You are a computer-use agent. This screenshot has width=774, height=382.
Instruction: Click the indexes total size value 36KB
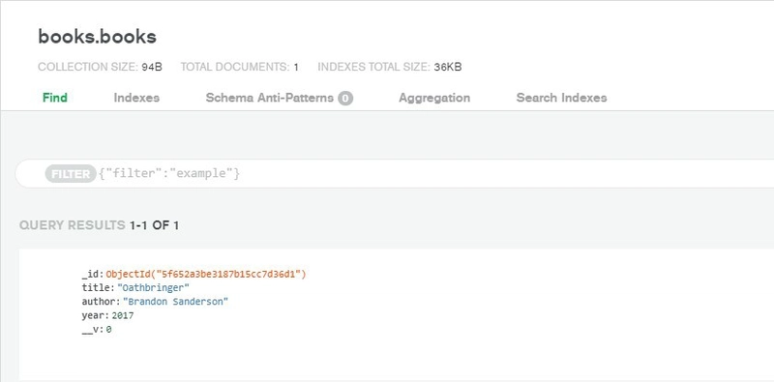(448, 67)
